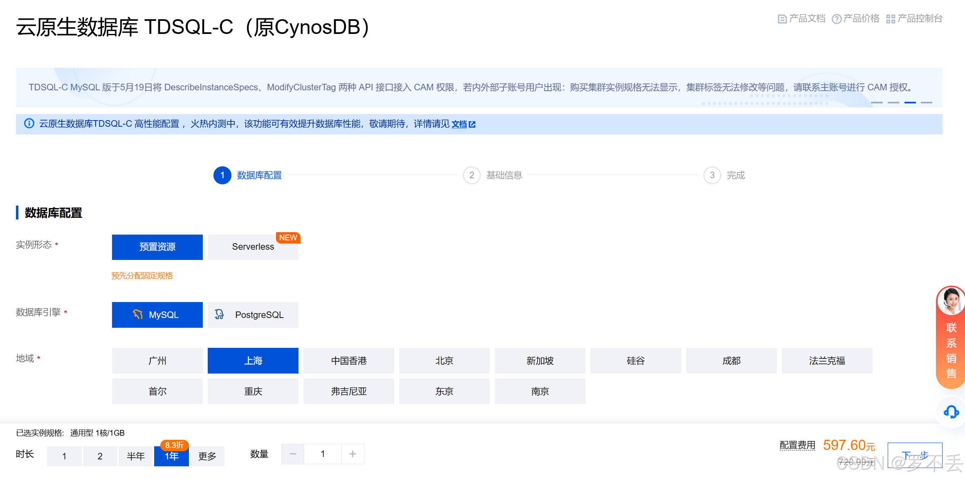The image size is (965, 479).
Task: Click the TDSQL-C MySQL CAM announcement banner
Action: pos(479,87)
